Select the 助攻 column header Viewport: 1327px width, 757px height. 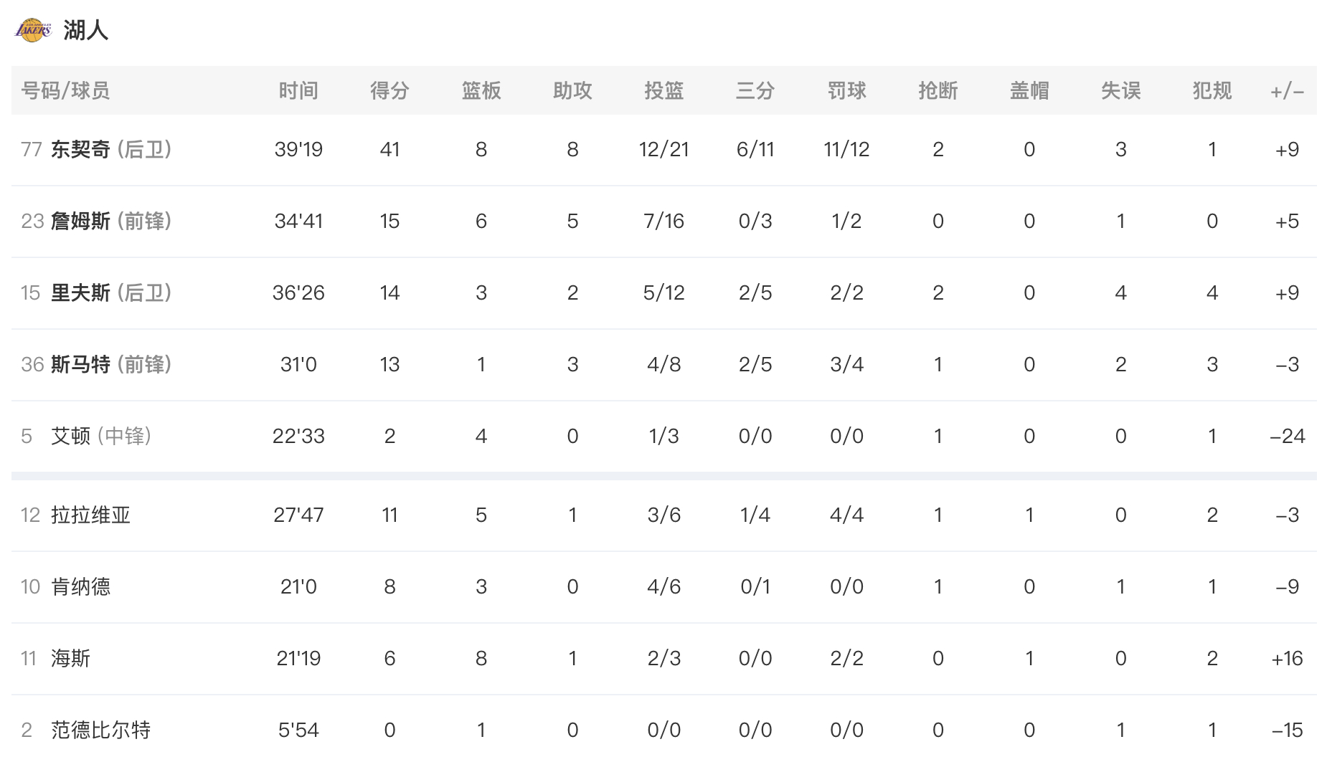[x=572, y=90]
